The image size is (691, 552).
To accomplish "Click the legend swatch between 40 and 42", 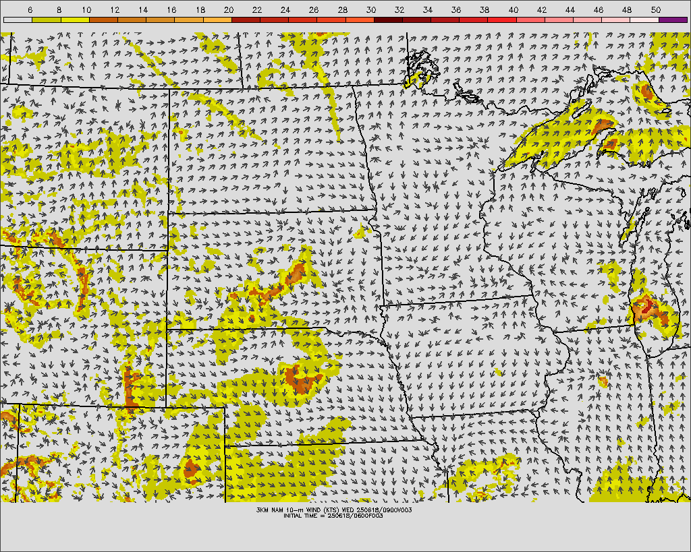I will pos(530,20).
